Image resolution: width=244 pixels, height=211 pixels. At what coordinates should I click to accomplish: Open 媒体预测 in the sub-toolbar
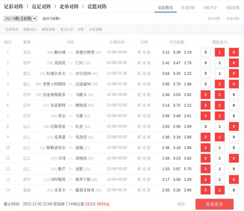click(48, 30)
